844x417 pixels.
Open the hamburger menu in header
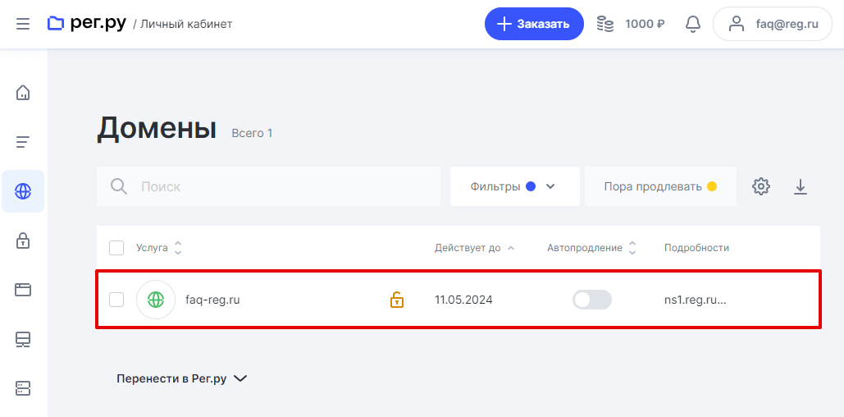(23, 24)
